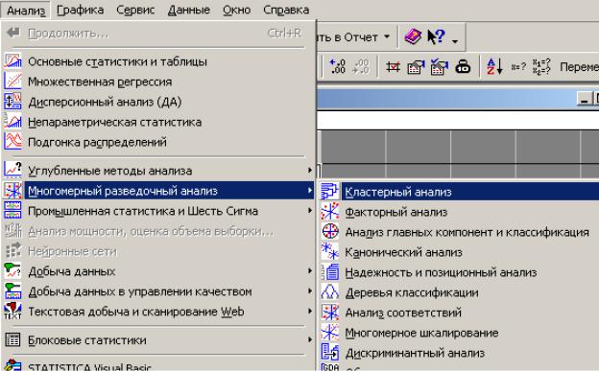This screenshot has width=599, height=371.
Task: Choose the Факторный анализ entry
Action: point(459,212)
